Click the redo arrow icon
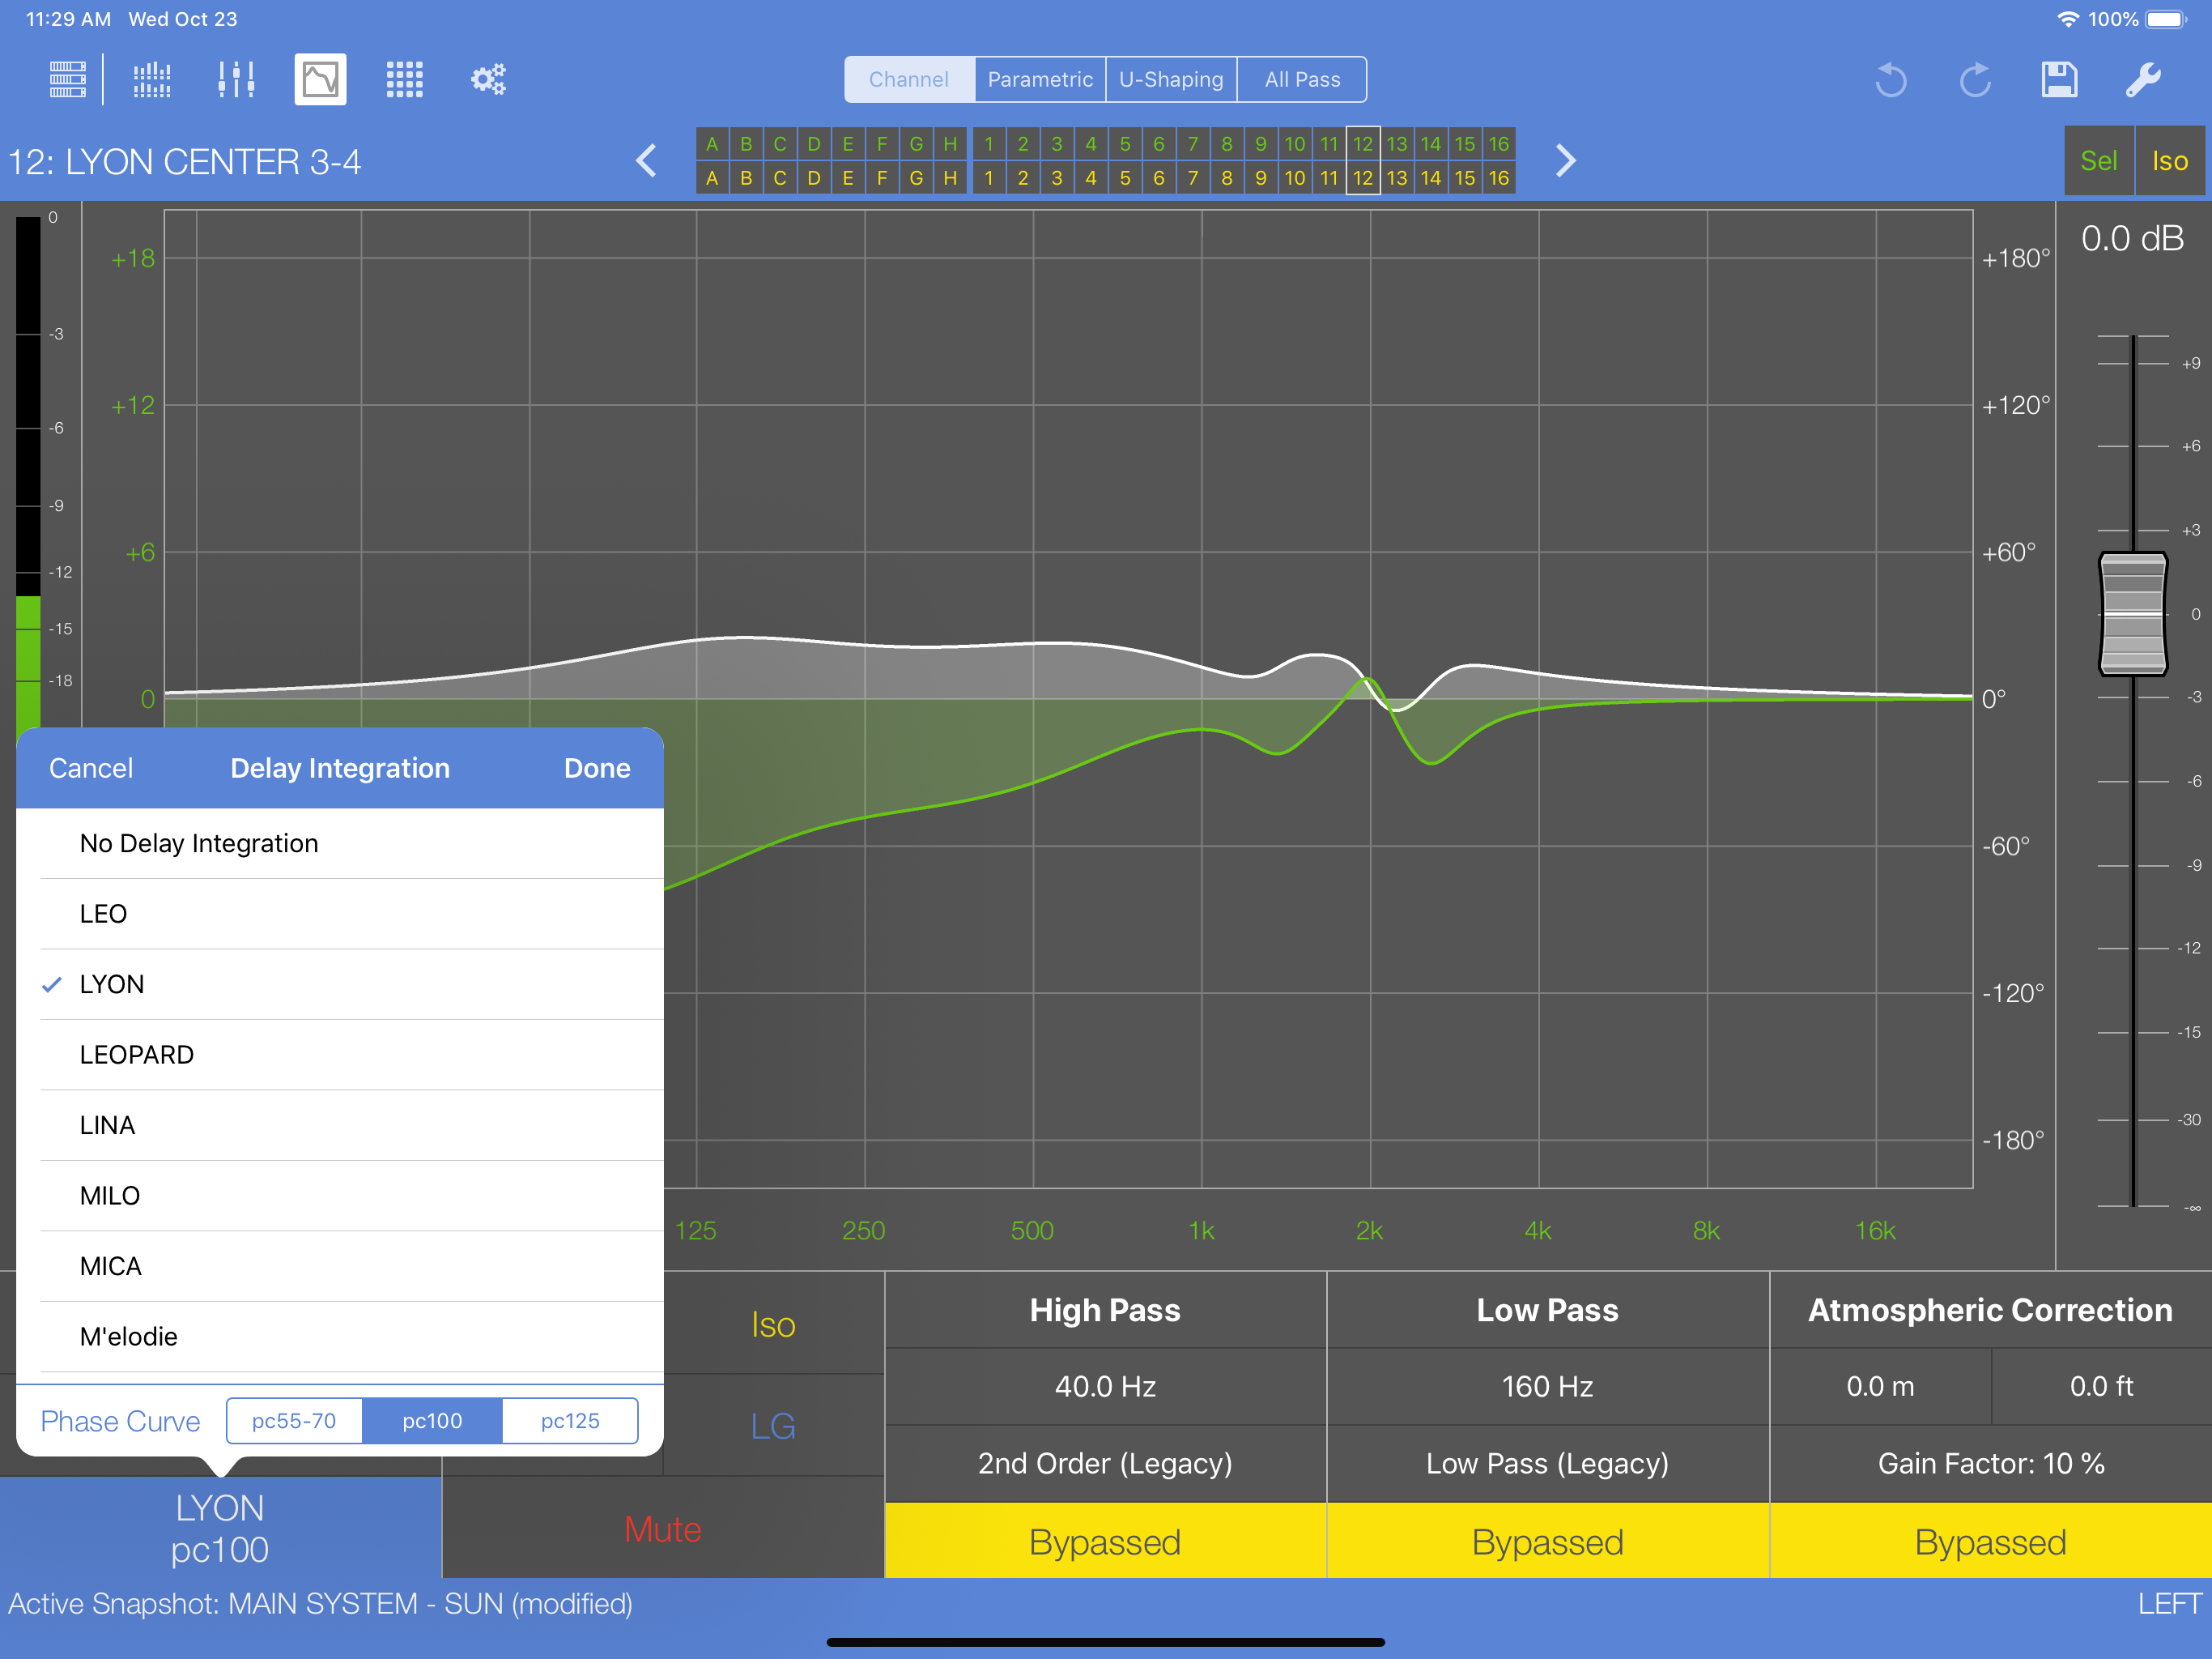The image size is (2212, 1659). [x=1975, y=79]
